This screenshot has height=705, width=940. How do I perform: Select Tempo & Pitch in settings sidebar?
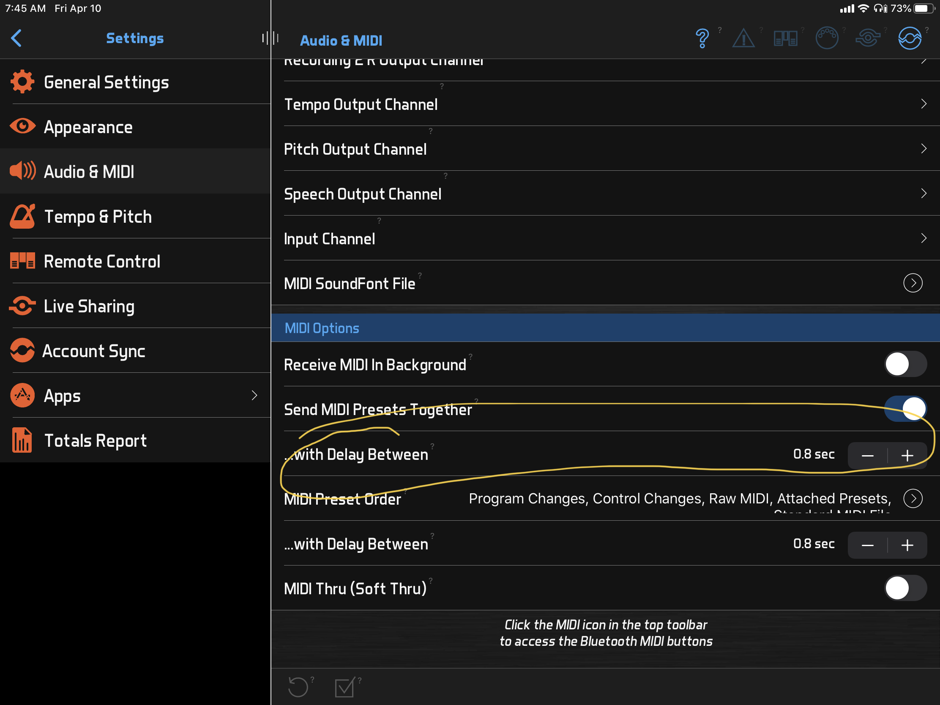(98, 217)
